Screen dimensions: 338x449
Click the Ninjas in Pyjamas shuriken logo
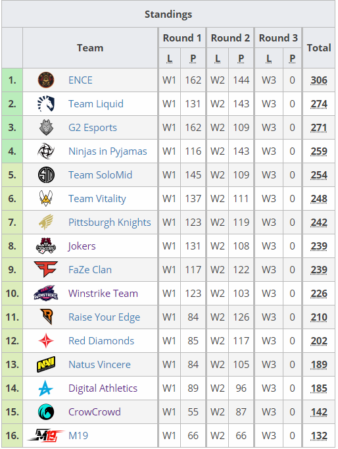(46, 151)
